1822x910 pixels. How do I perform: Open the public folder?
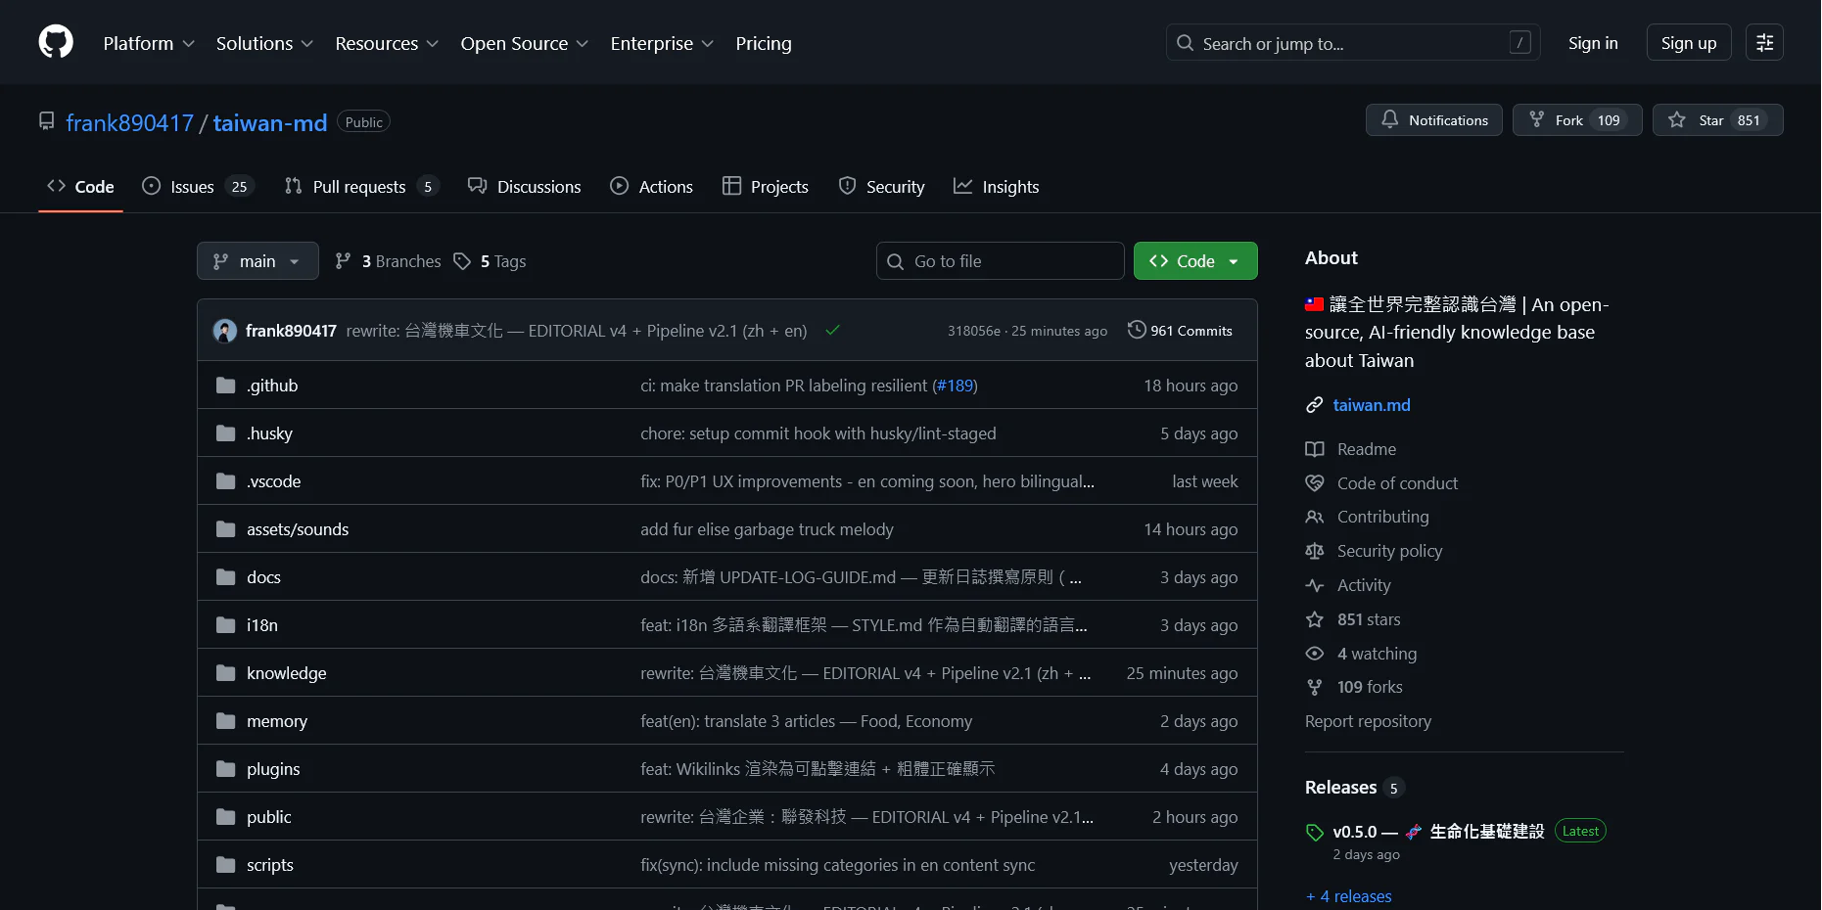pyautogui.click(x=269, y=817)
